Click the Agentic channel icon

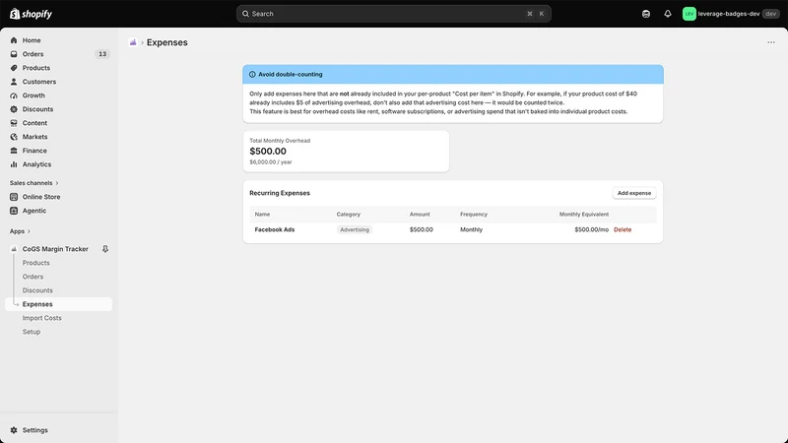14,211
